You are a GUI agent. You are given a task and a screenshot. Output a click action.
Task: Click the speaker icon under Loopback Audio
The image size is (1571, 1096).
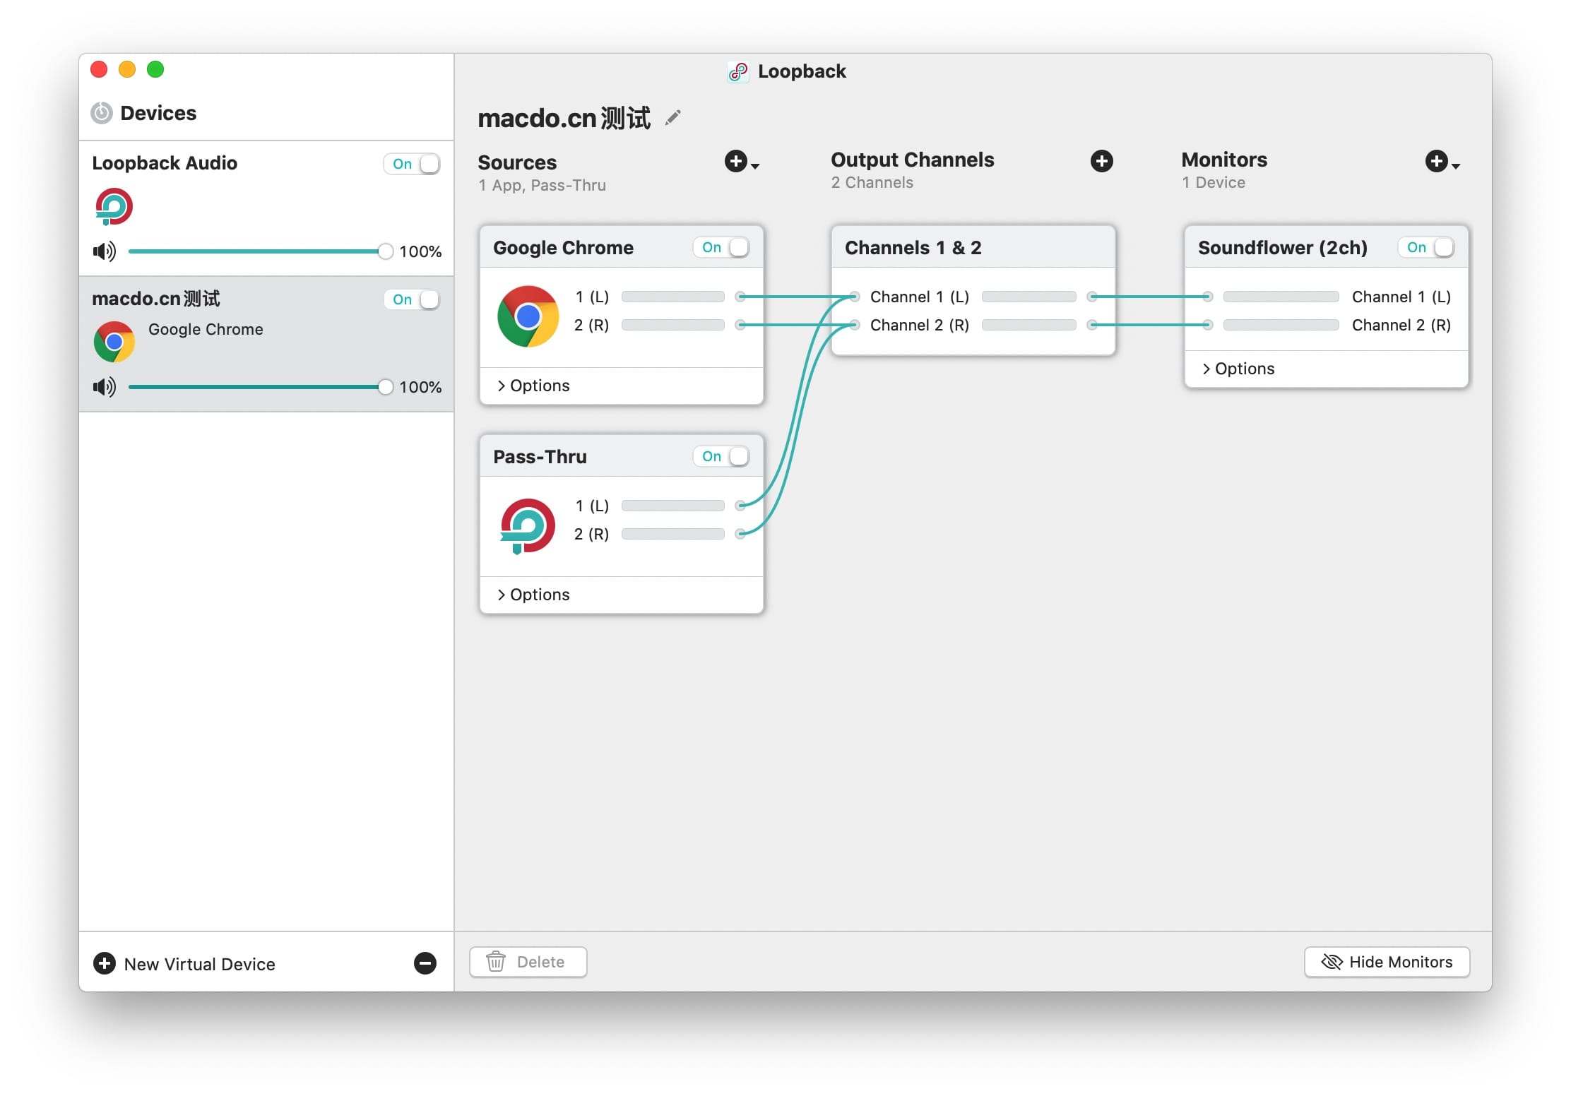click(x=105, y=251)
